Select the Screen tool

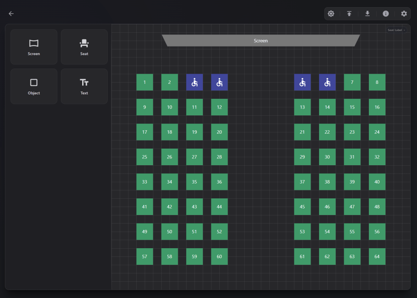pos(34,47)
